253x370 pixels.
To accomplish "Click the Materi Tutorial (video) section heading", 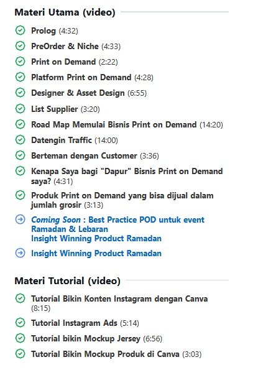I will click(x=67, y=281).
